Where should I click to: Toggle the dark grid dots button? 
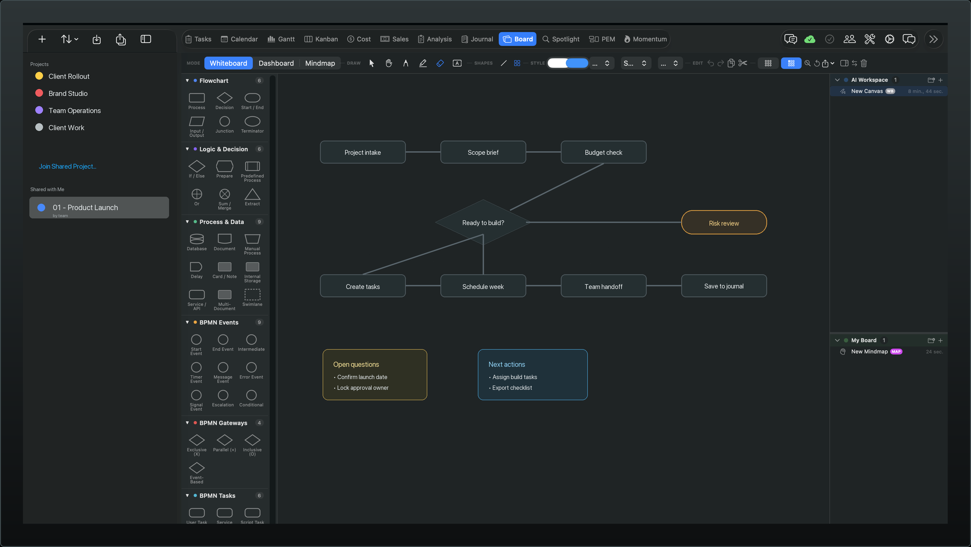(768, 63)
